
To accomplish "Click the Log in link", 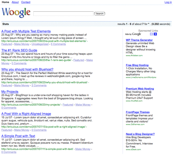I will click(168, 2).
